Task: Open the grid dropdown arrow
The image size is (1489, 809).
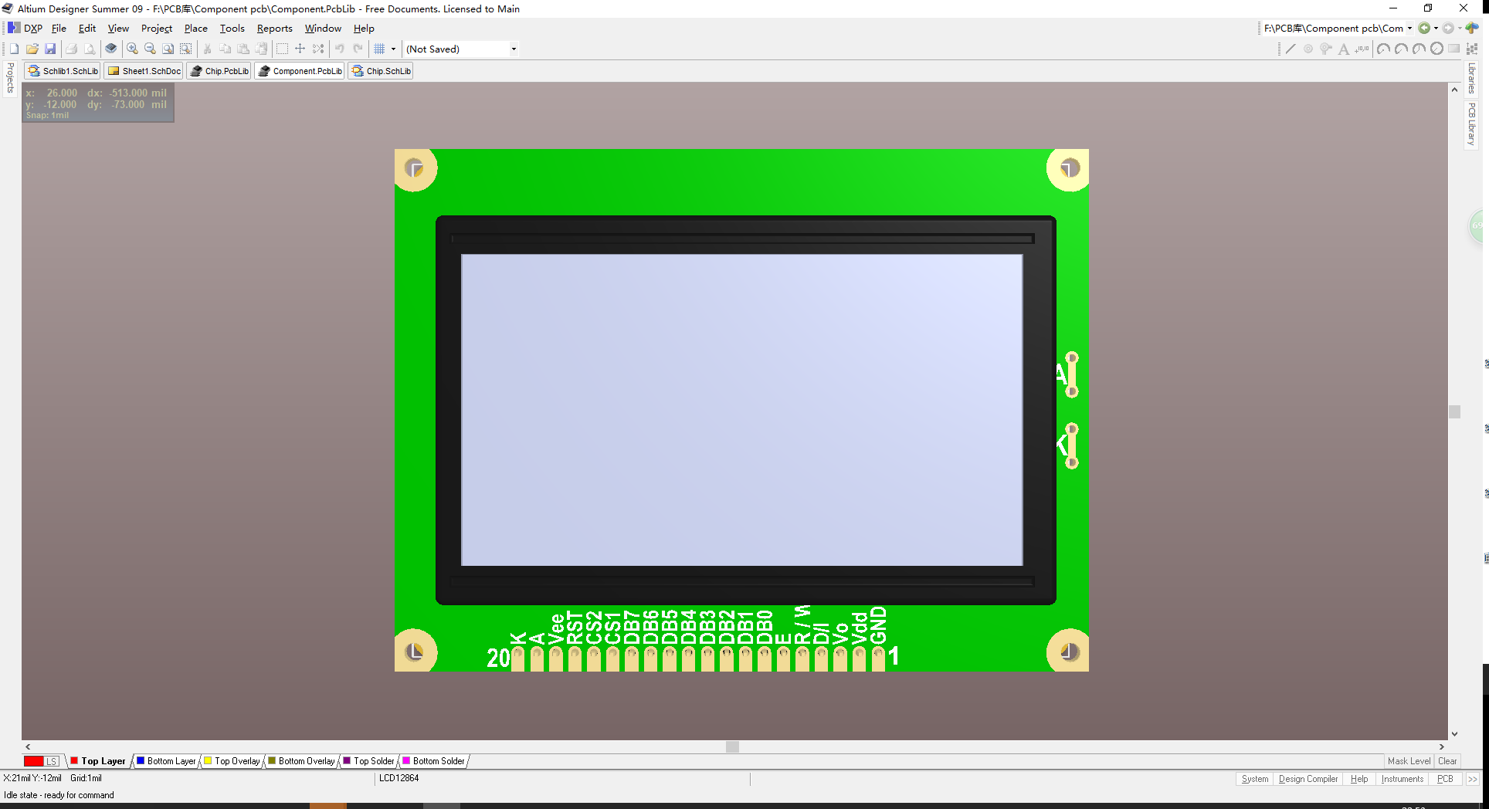Action: click(393, 49)
